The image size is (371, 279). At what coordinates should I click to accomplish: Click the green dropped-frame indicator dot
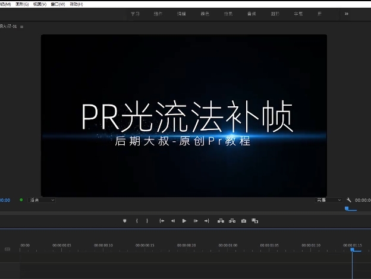pos(21,200)
